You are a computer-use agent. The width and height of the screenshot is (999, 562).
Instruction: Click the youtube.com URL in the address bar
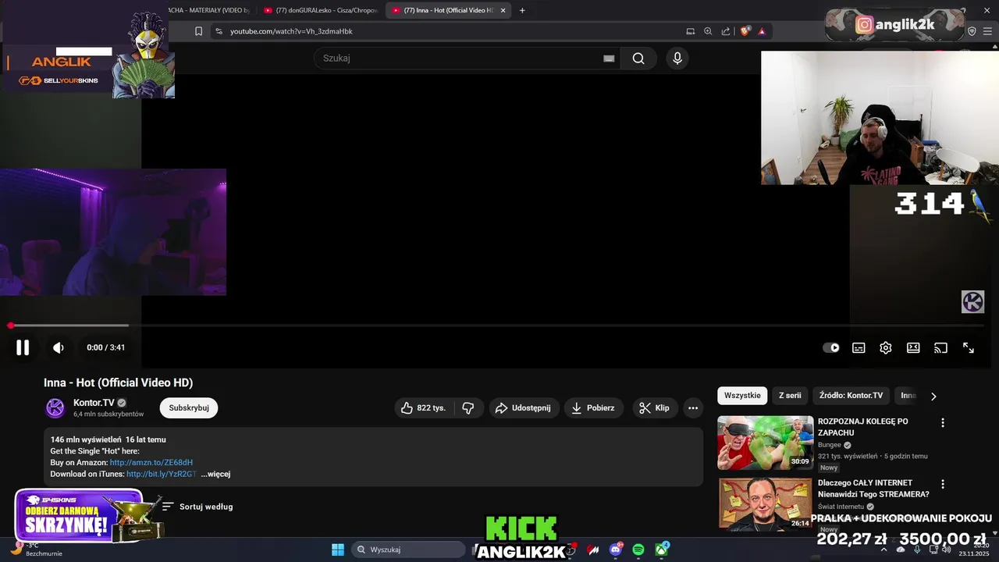coord(291,31)
